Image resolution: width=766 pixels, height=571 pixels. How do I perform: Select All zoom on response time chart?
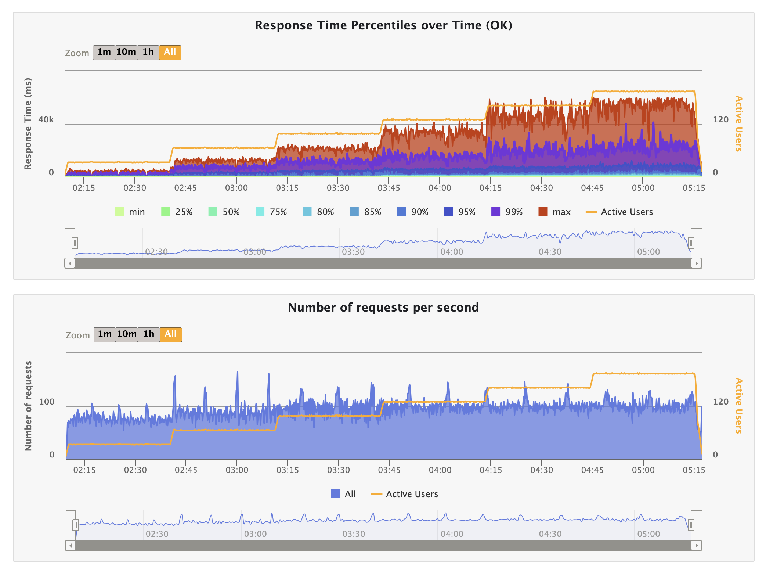pyautogui.click(x=170, y=52)
